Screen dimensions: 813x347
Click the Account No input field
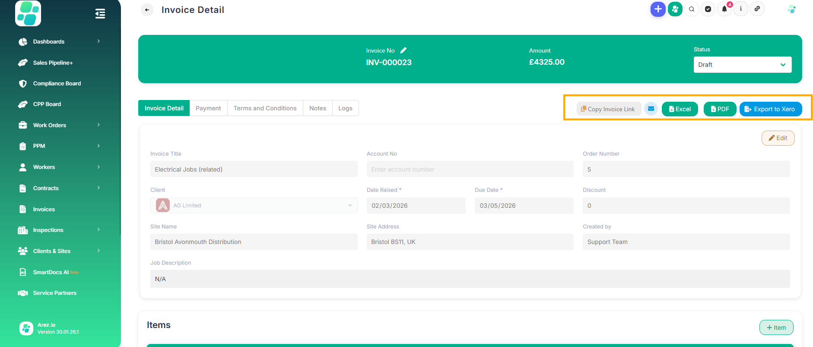point(470,169)
